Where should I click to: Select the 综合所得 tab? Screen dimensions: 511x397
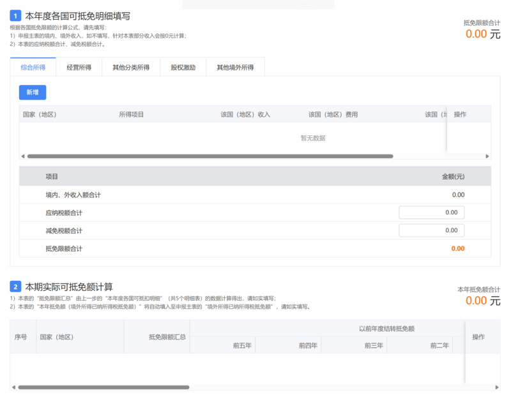coord(33,68)
